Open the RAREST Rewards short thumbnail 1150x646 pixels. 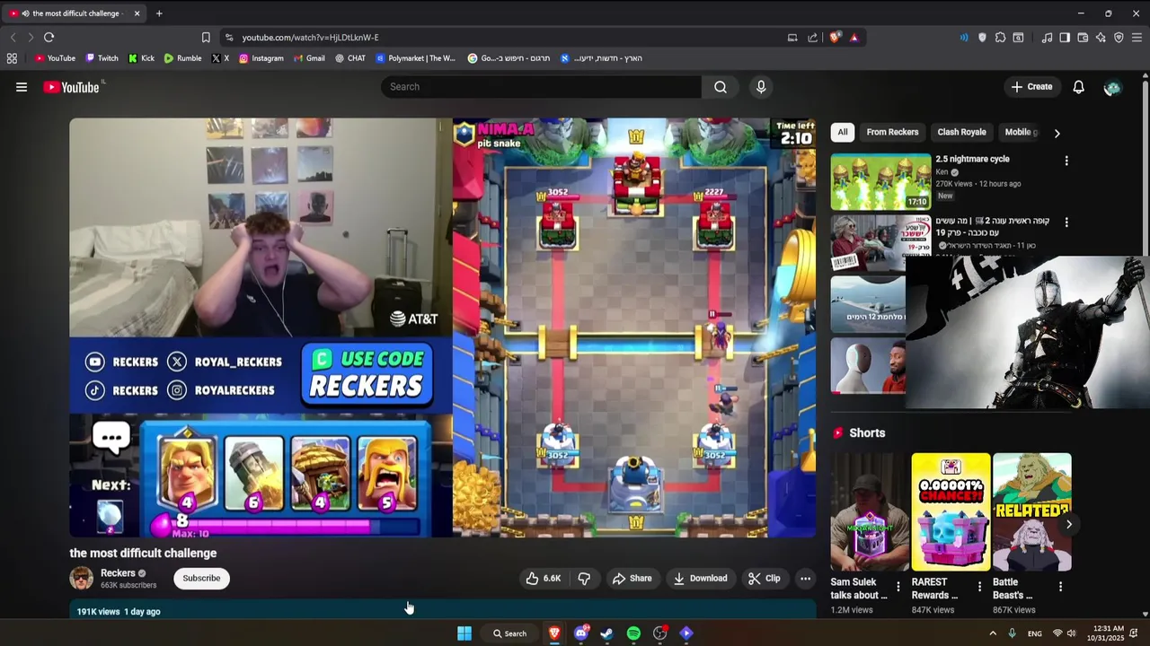pos(951,512)
